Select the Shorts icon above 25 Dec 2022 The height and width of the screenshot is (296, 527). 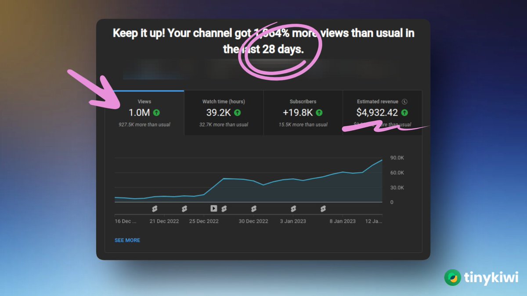click(x=184, y=209)
